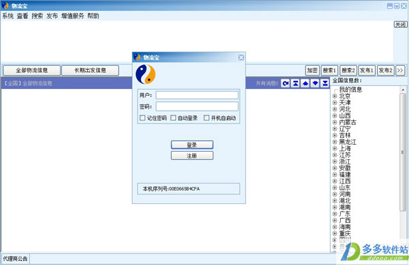The image size is (409, 265).
Task: Click the 加密 button
Action: pos(312,71)
